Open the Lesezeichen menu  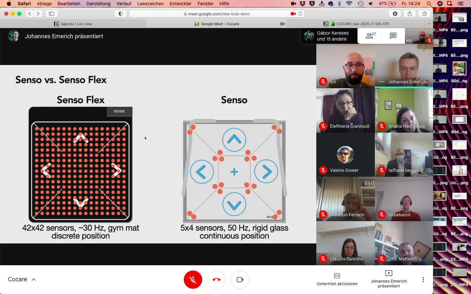(x=150, y=4)
